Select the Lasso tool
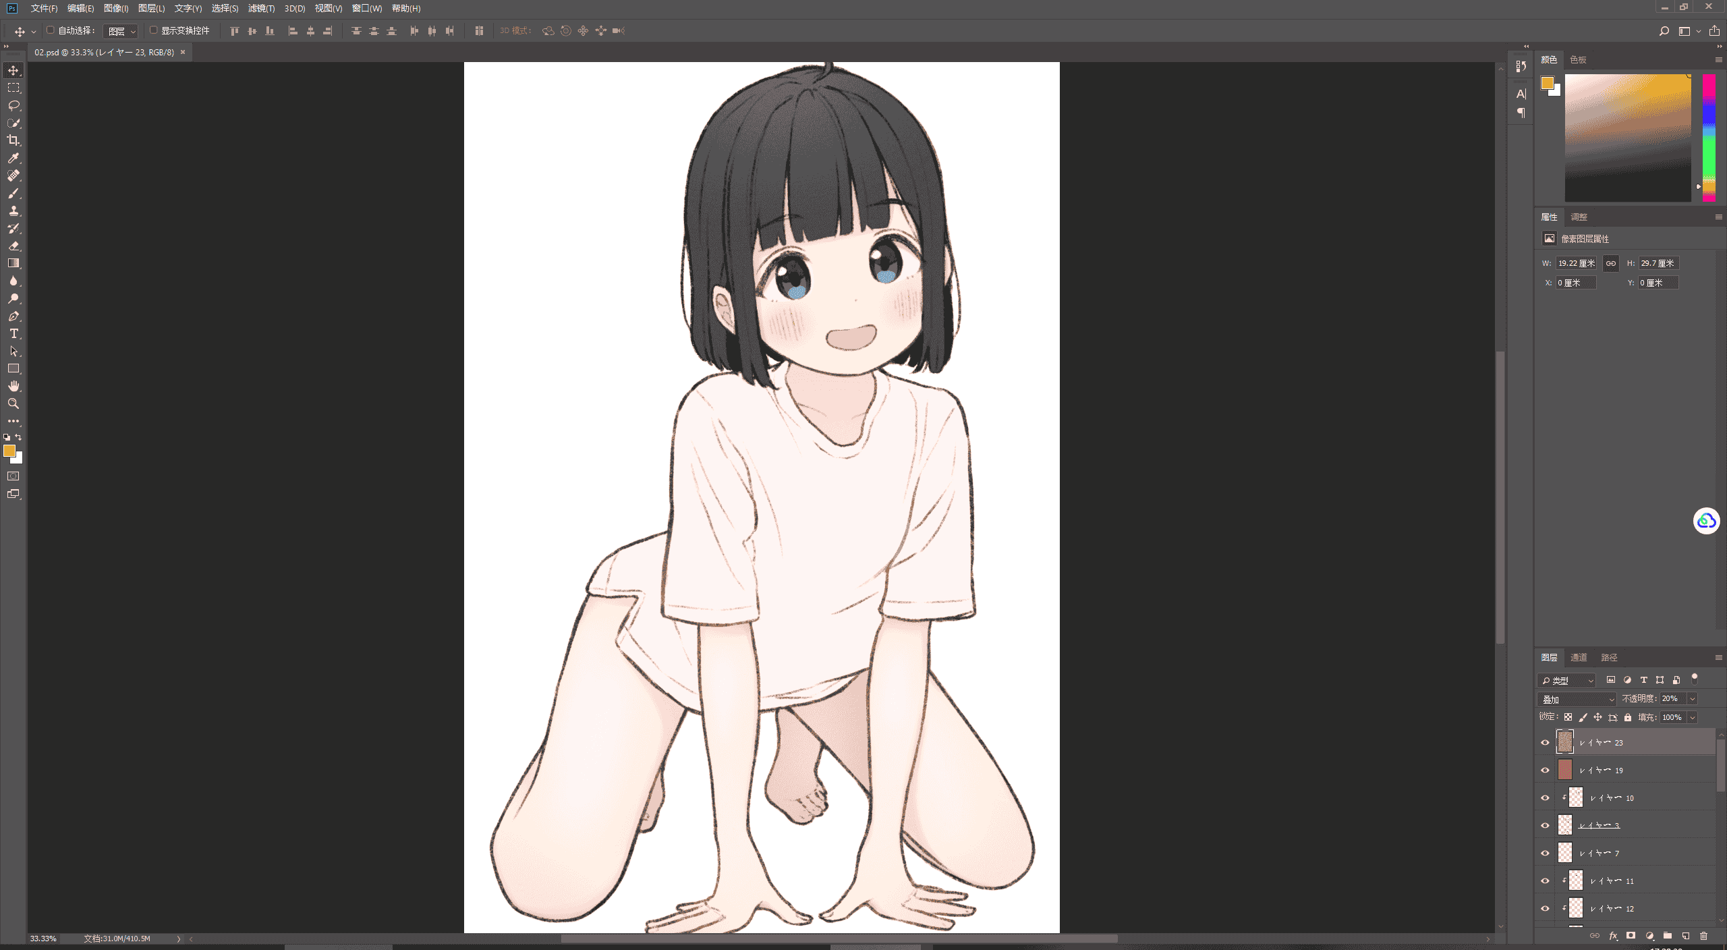Screen dimensions: 1727x950 tap(13, 105)
